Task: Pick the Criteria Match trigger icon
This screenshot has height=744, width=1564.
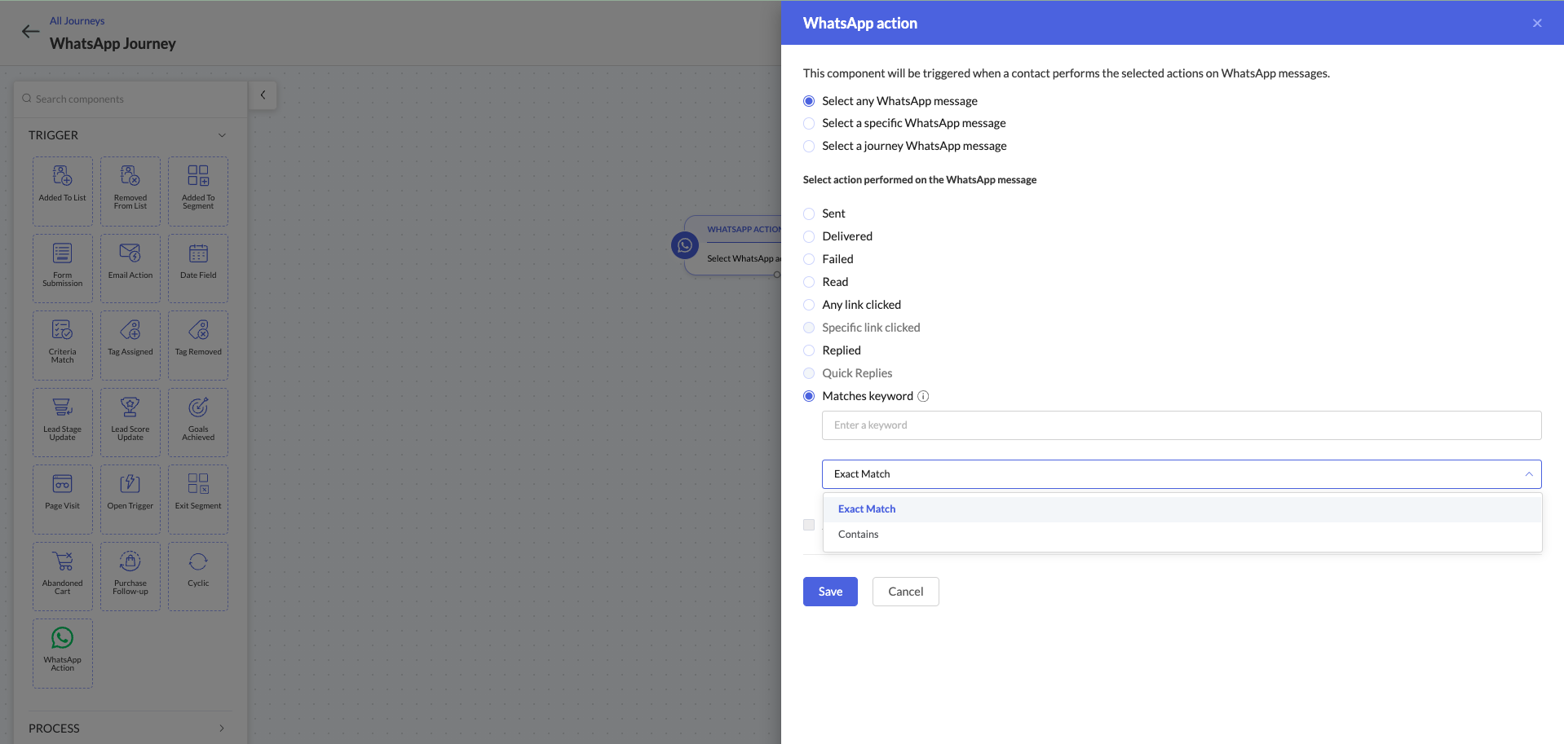Action: coord(63,329)
